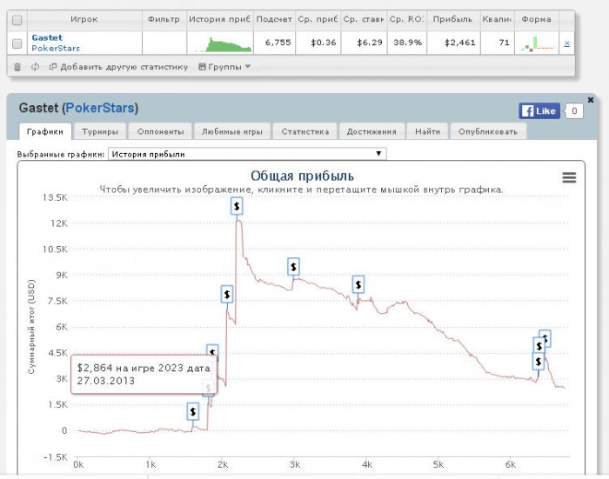This screenshot has height=479, width=609.
Task: Open the Выбранные графики dropdown
Action: 247,154
